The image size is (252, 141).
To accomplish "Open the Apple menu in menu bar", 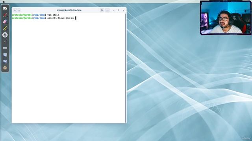I will click(x=4, y=2).
